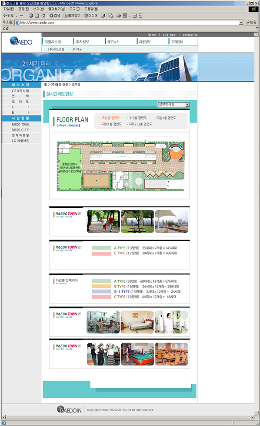Viewport: 260px width, 426px height.
Task: Open the 선택하세요 dropdown
Action: 174,105
